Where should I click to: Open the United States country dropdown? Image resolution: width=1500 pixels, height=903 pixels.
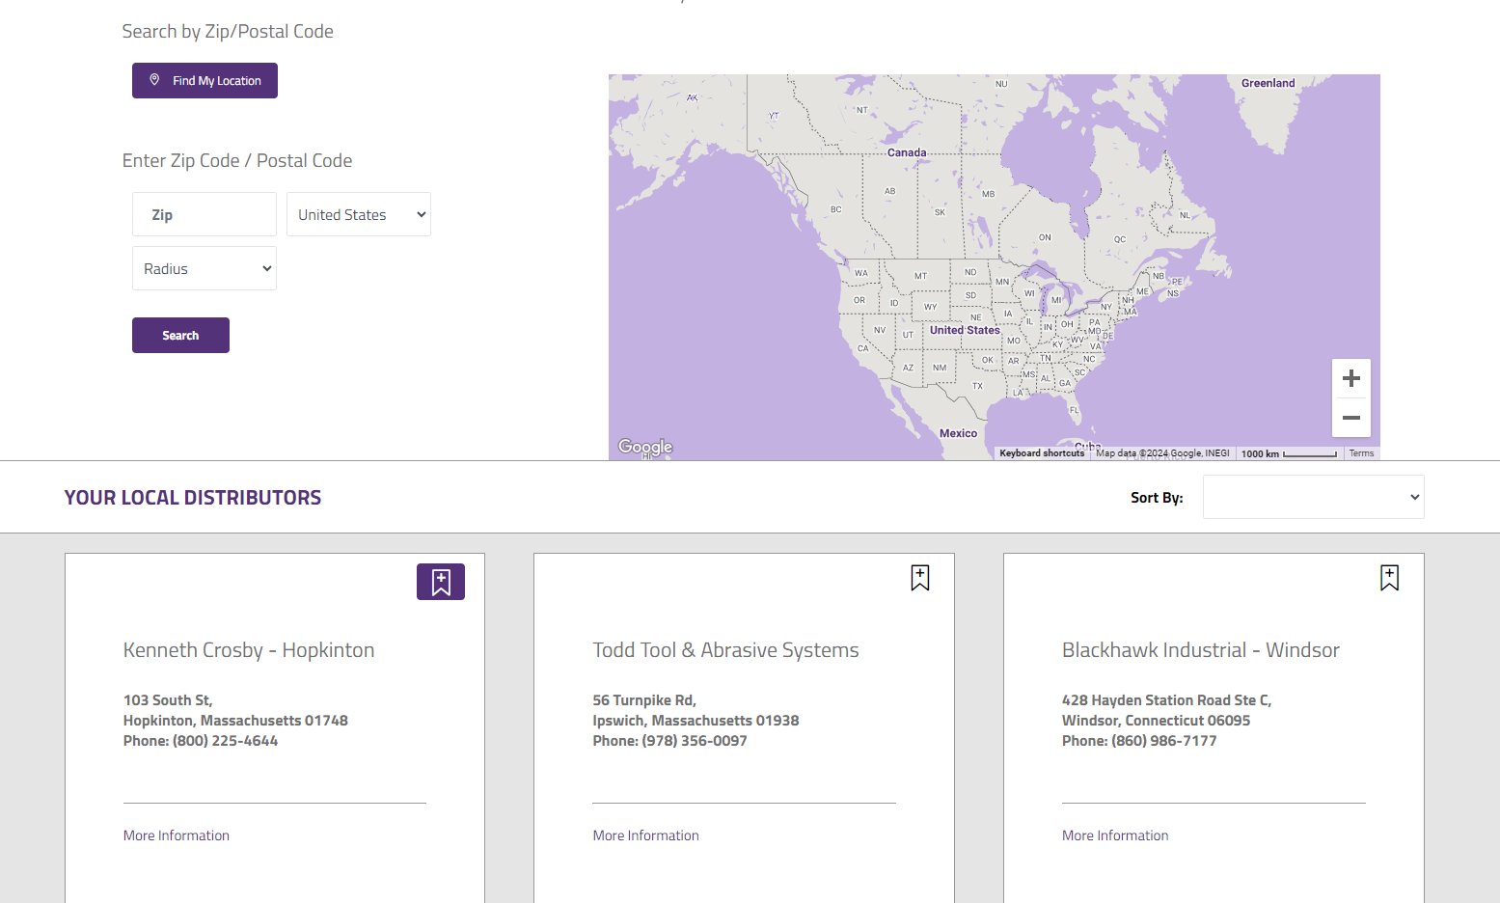pyautogui.click(x=359, y=214)
